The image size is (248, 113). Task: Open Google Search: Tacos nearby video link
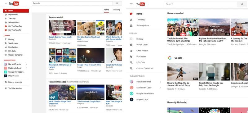[60, 37]
